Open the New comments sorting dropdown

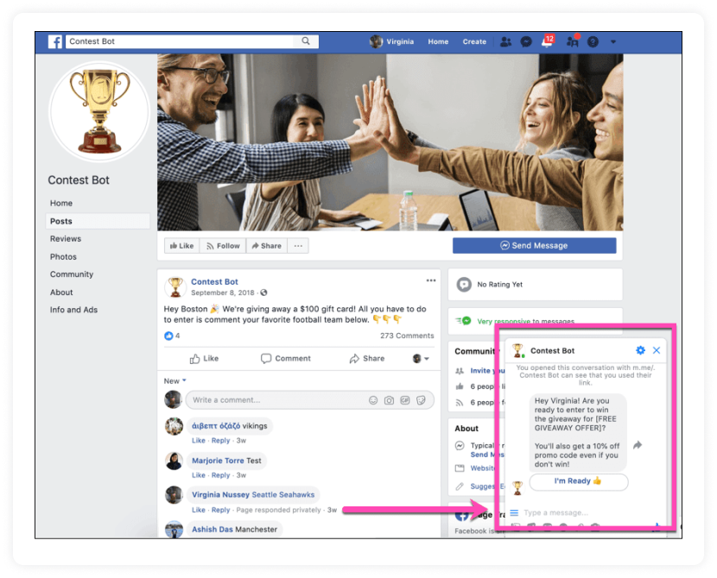click(x=175, y=380)
